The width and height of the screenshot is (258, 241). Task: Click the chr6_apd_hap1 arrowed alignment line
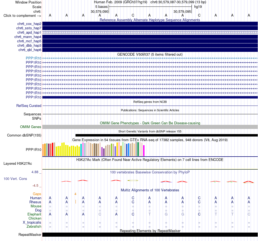(x=150, y=33)
